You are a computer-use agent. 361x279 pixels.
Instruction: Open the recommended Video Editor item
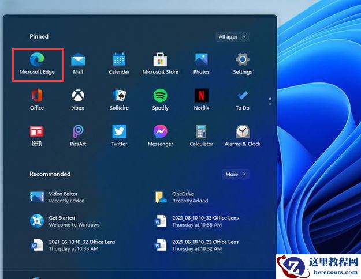pyautogui.click(x=57, y=197)
